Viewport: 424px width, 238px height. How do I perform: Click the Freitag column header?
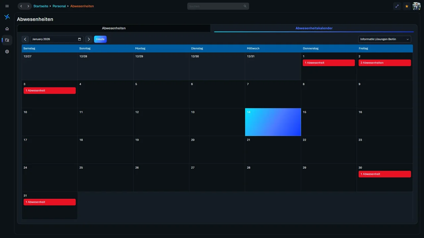click(385, 49)
